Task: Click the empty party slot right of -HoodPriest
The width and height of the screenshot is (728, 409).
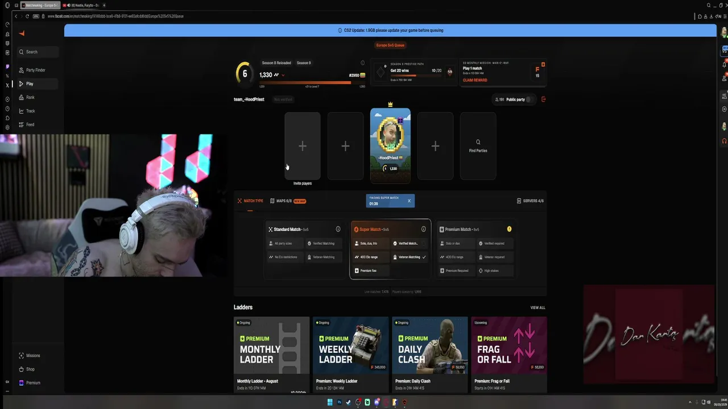Action: [x=435, y=146]
